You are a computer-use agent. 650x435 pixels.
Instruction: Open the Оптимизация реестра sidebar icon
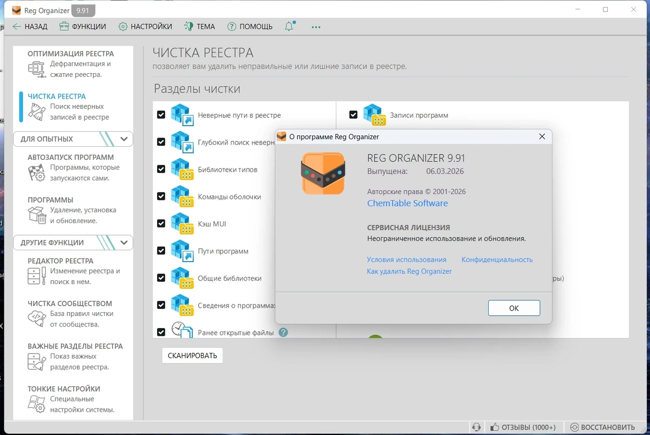[x=37, y=69]
